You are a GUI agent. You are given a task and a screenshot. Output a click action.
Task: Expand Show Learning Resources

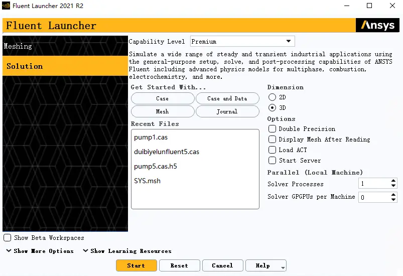point(127,251)
